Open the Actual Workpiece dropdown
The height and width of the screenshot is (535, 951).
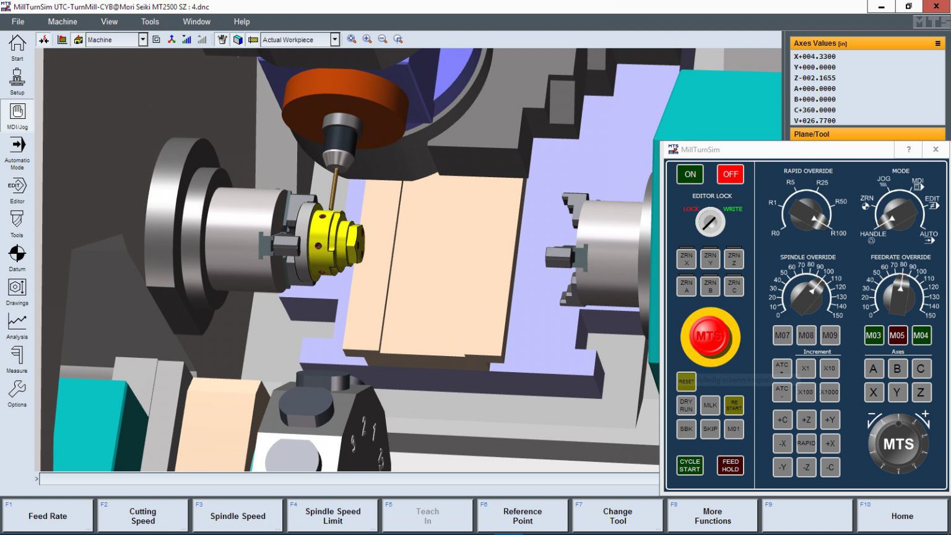click(x=335, y=40)
